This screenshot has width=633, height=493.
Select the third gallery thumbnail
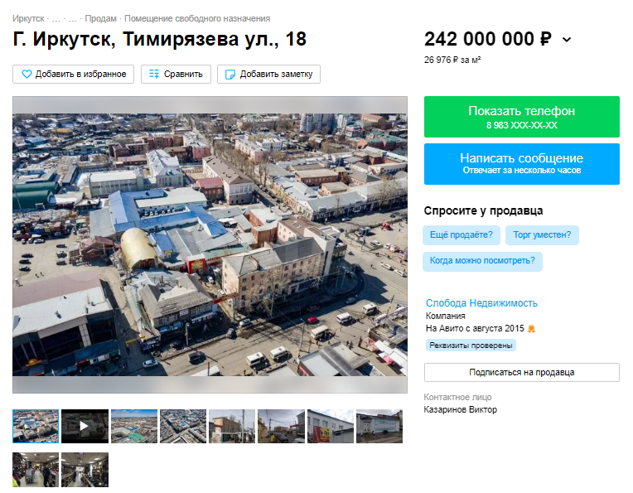134,426
